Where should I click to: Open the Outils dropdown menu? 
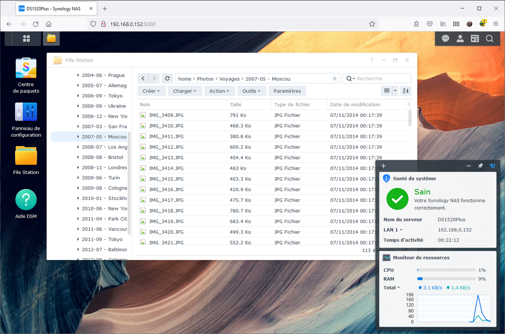pyautogui.click(x=252, y=91)
